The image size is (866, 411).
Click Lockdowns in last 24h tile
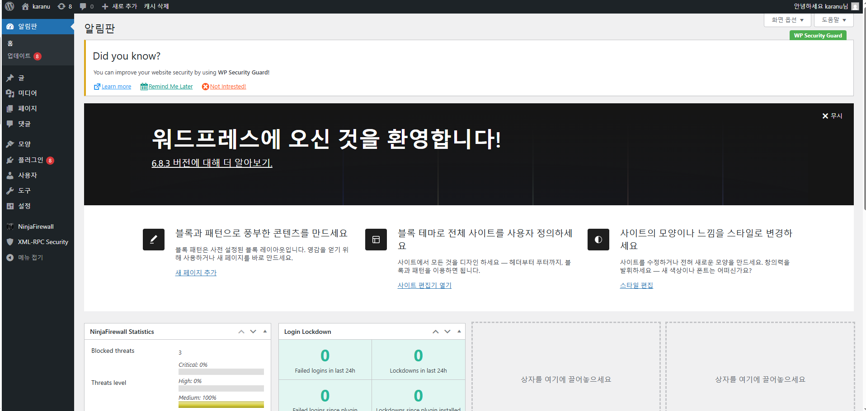point(419,360)
